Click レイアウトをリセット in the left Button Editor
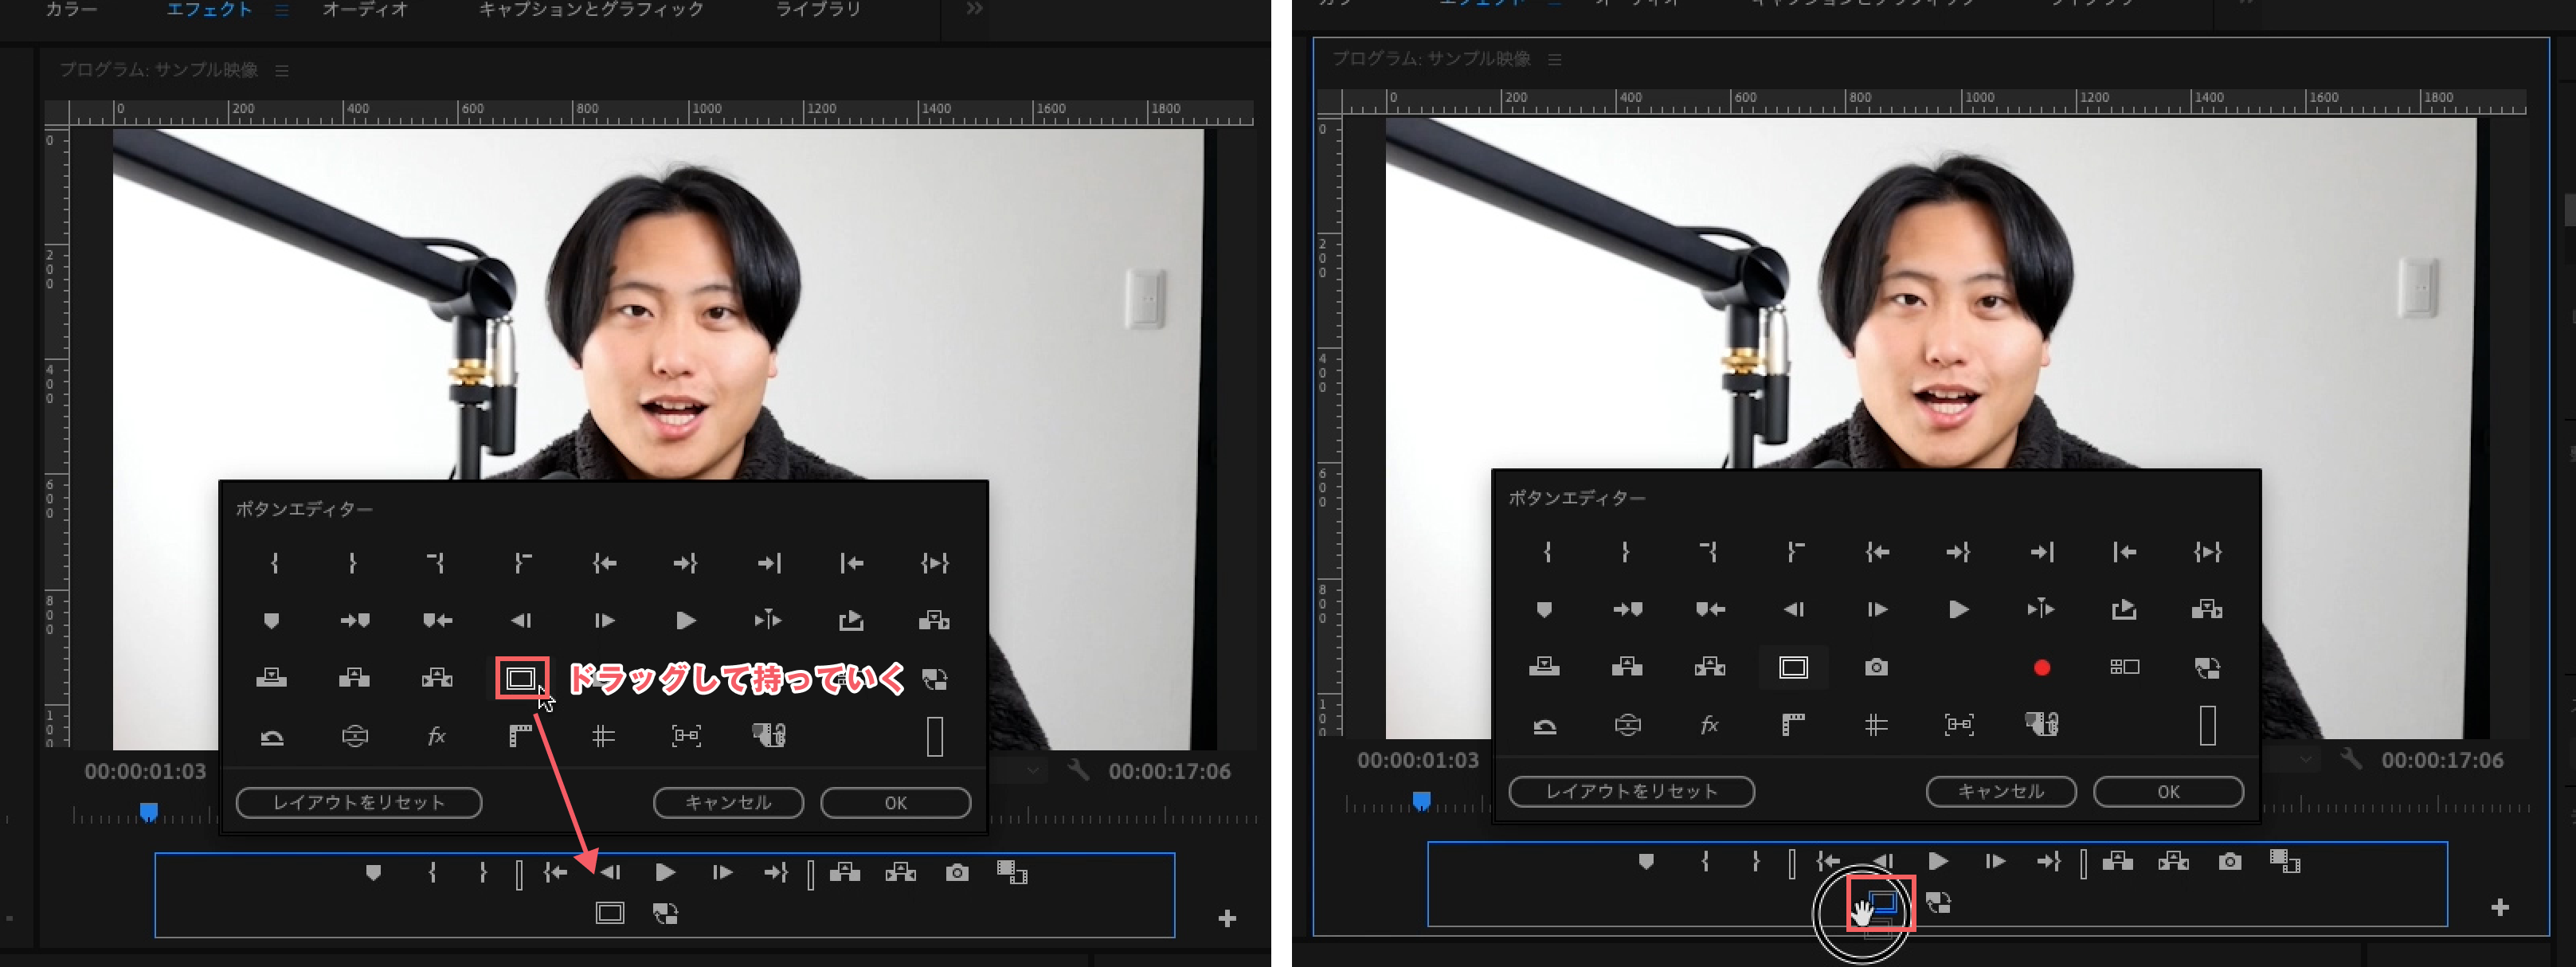Viewport: 2576px width, 967px height. coord(358,802)
